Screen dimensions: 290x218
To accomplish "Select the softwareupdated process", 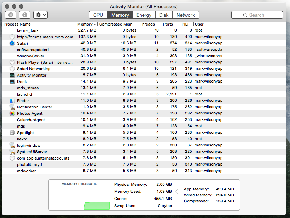I will coord(144,50).
